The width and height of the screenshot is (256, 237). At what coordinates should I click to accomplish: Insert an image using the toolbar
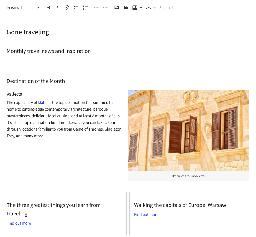click(116, 8)
